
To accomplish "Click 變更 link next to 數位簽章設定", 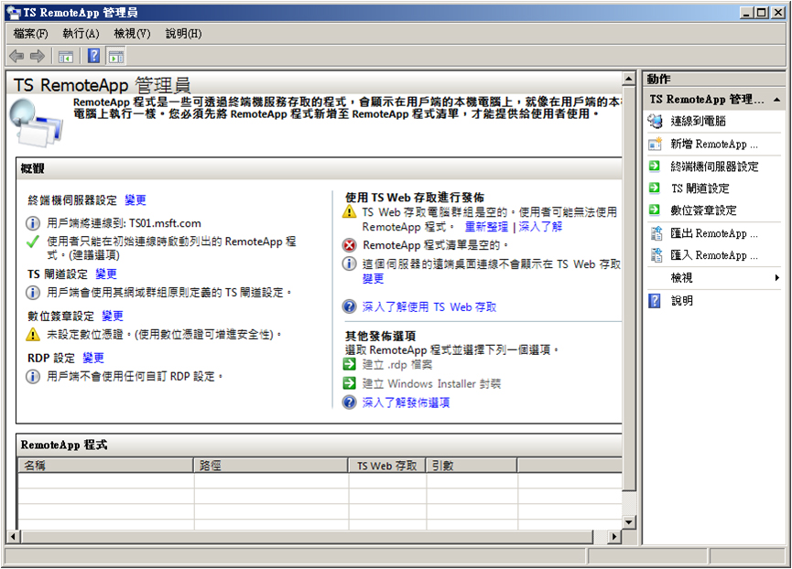I will click(x=113, y=317).
